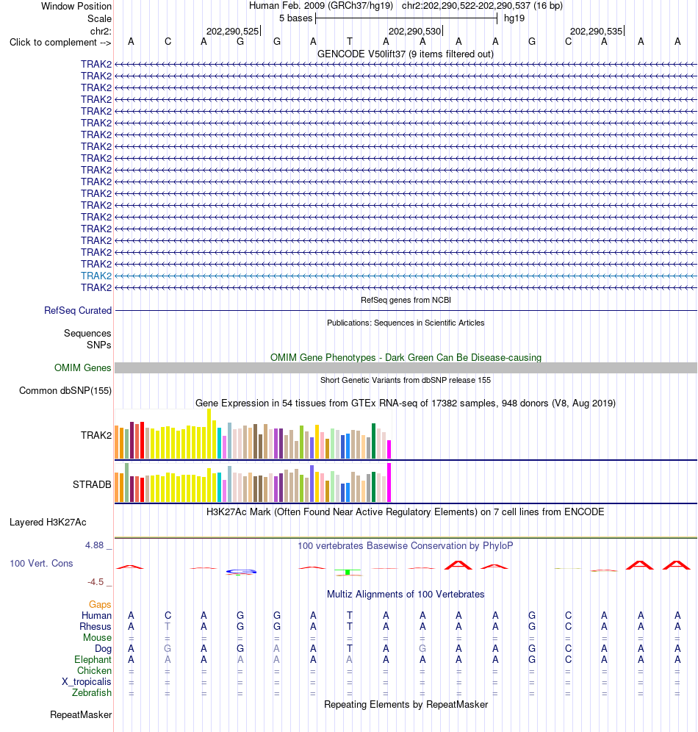
Task: Click the Window Position track label
Action: tap(76, 7)
